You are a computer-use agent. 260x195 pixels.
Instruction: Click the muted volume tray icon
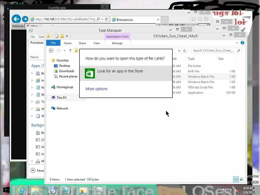pyautogui.click(x=236, y=190)
